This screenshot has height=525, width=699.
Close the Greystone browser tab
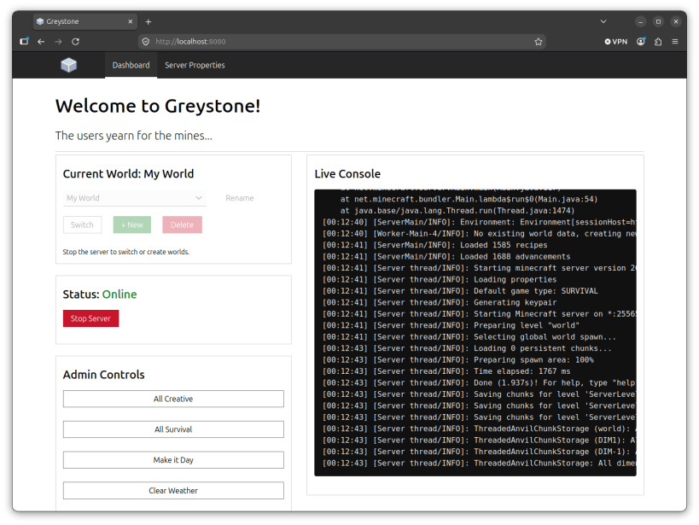click(x=131, y=21)
